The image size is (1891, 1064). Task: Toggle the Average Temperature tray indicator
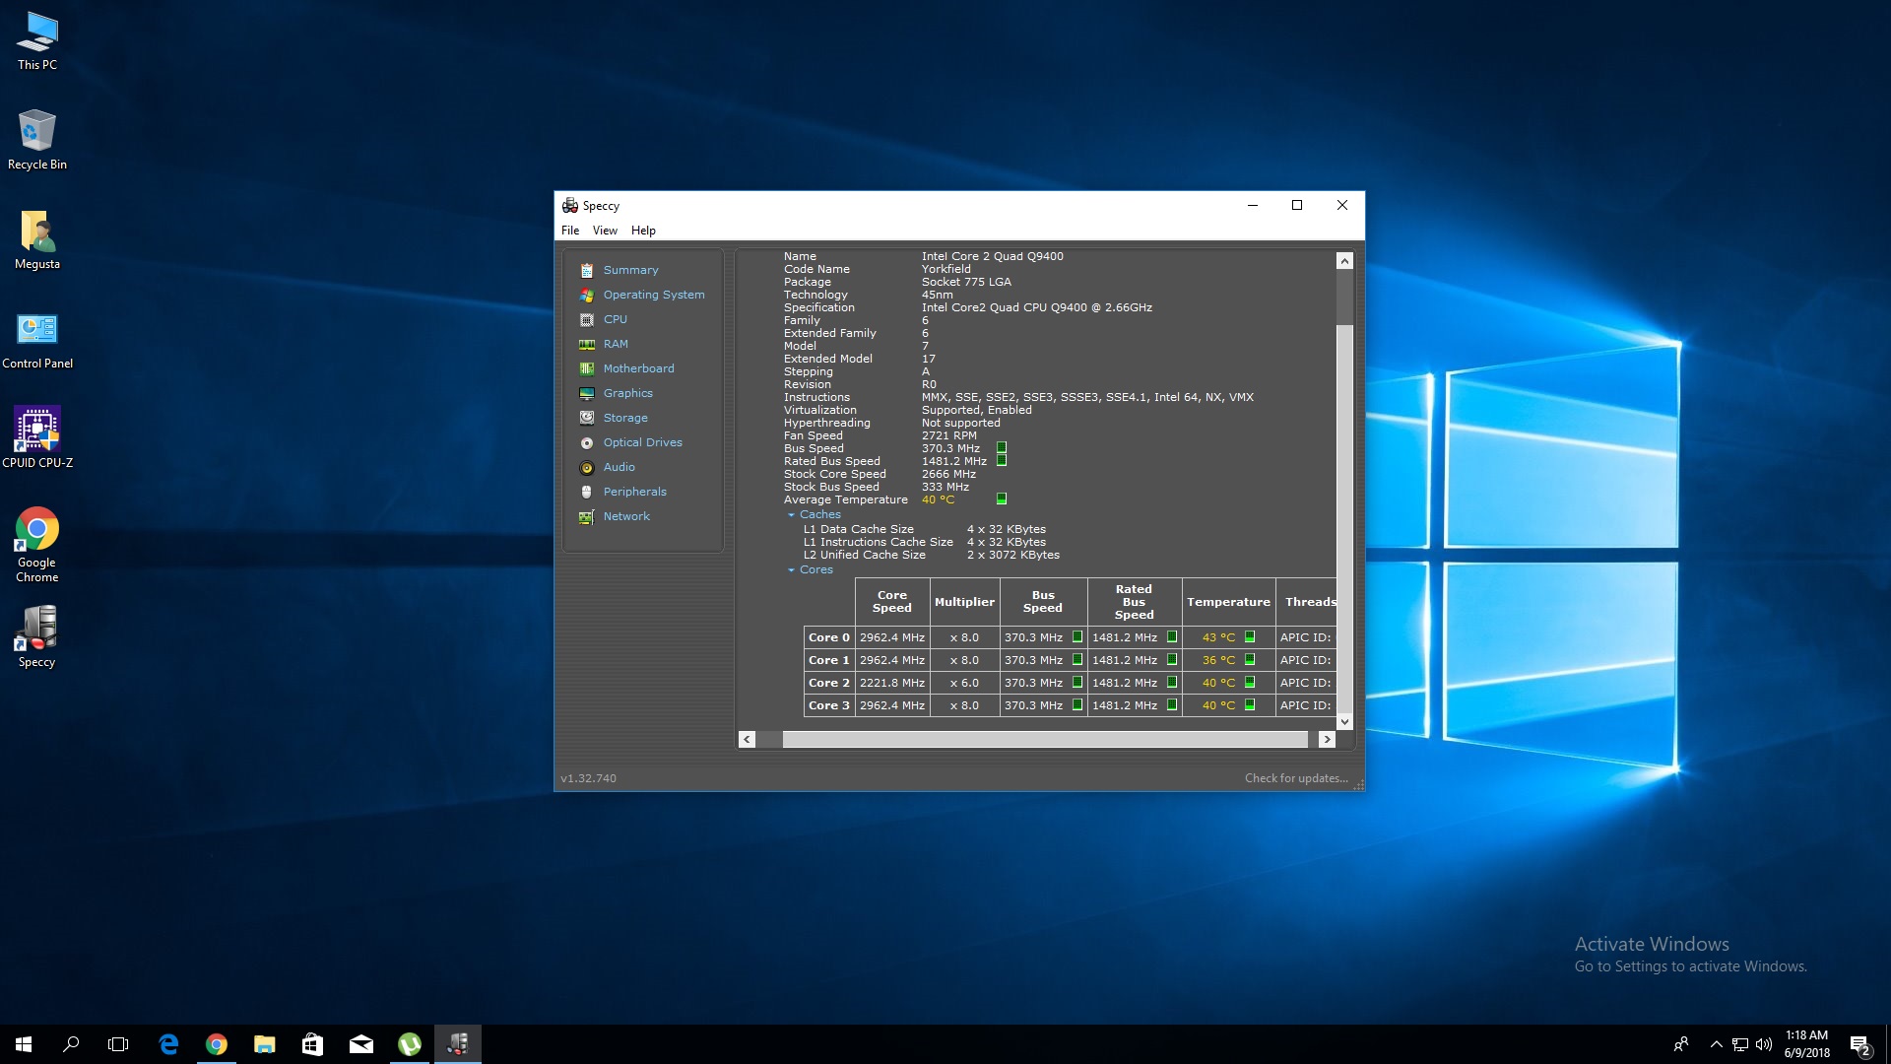pos(1002,499)
